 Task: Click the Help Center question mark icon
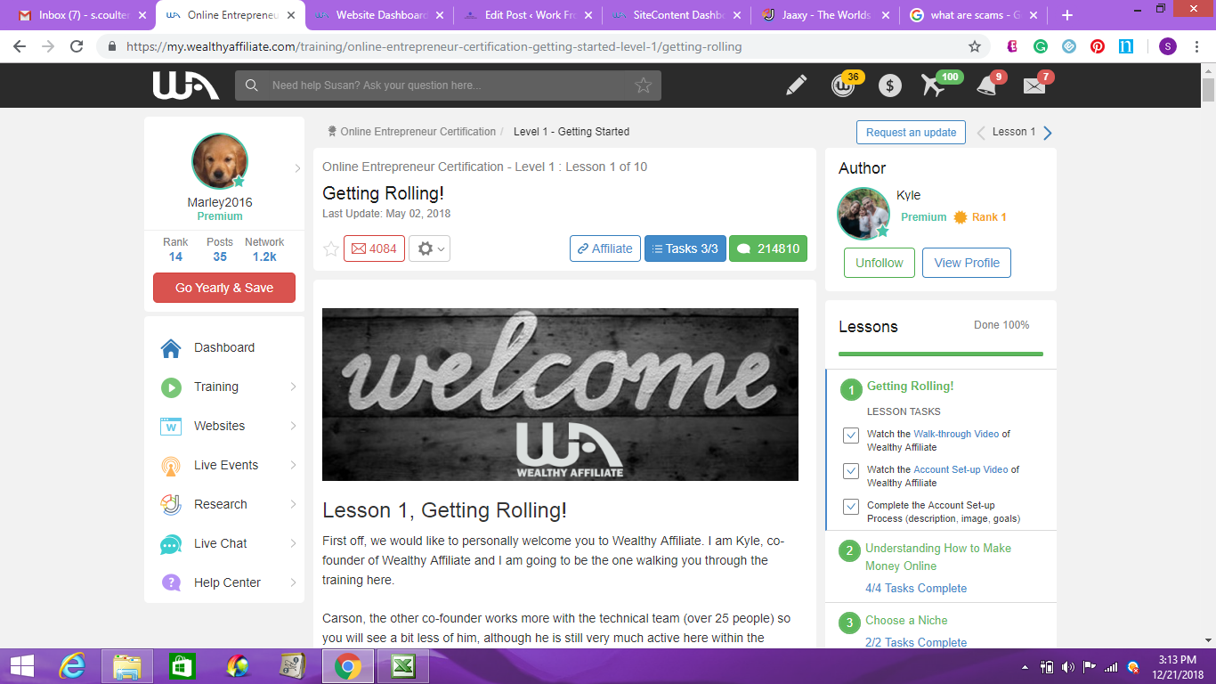[171, 582]
